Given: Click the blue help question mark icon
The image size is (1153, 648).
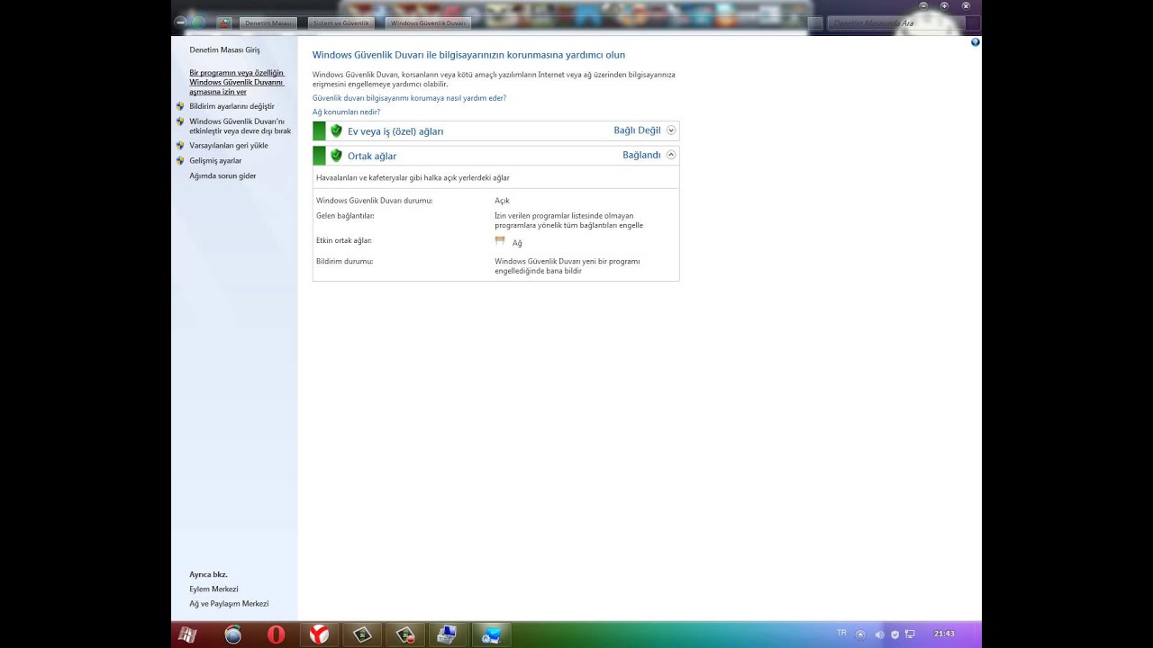Looking at the screenshot, I should pos(976,42).
